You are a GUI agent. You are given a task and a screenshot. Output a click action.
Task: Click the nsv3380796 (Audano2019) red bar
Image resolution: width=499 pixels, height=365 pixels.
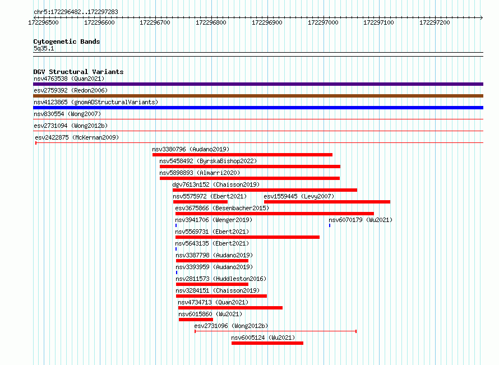(x=243, y=155)
